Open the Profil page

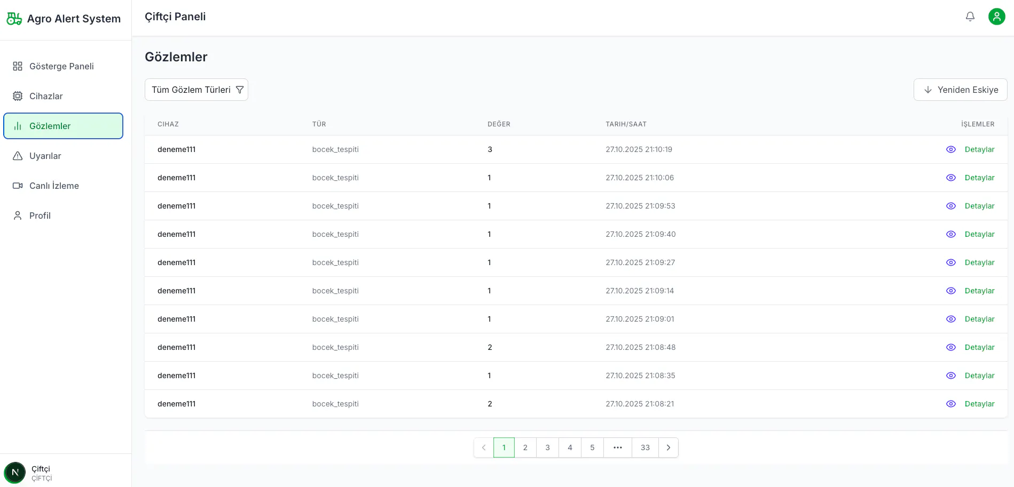63,215
